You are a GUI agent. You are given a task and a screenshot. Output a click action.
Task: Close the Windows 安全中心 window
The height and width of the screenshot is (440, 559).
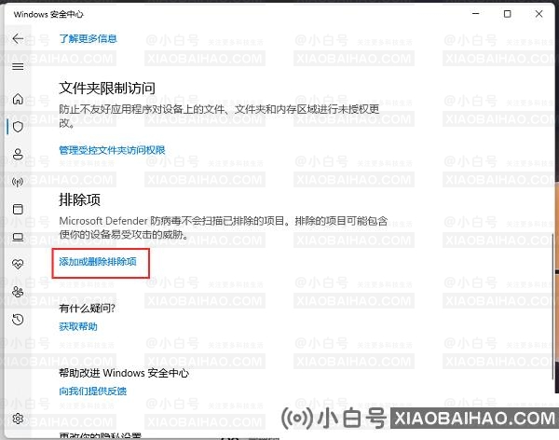point(539,14)
